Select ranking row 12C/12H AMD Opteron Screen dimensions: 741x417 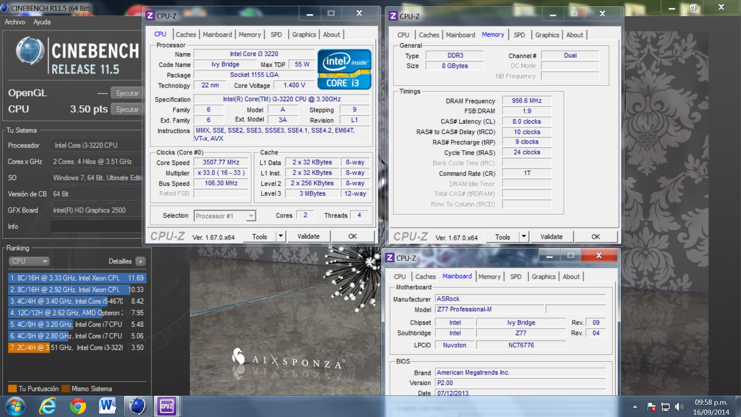point(77,313)
